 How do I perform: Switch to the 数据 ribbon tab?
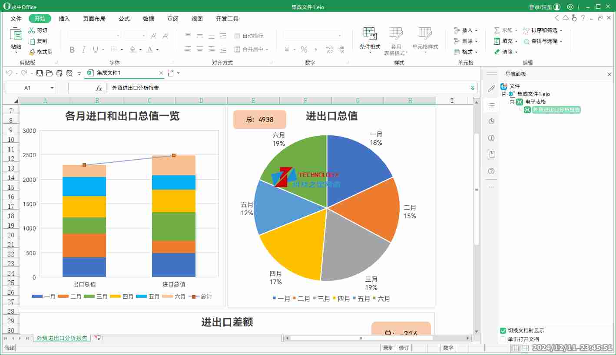(149, 19)
